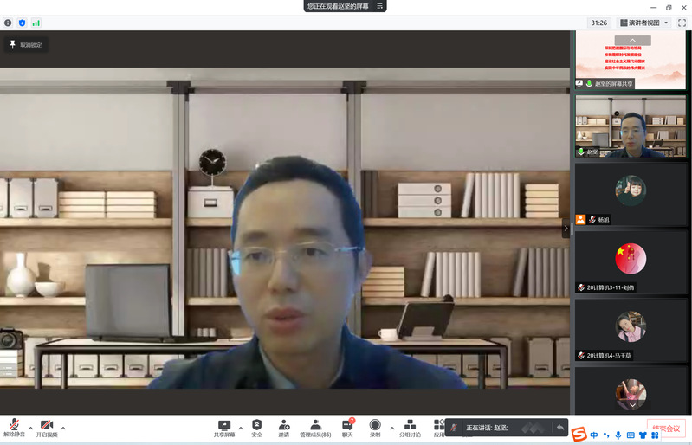This screenshot has width=692, height=445.
Task: Expand video options arrow beside 开启视频
Action: pos(63,428)
